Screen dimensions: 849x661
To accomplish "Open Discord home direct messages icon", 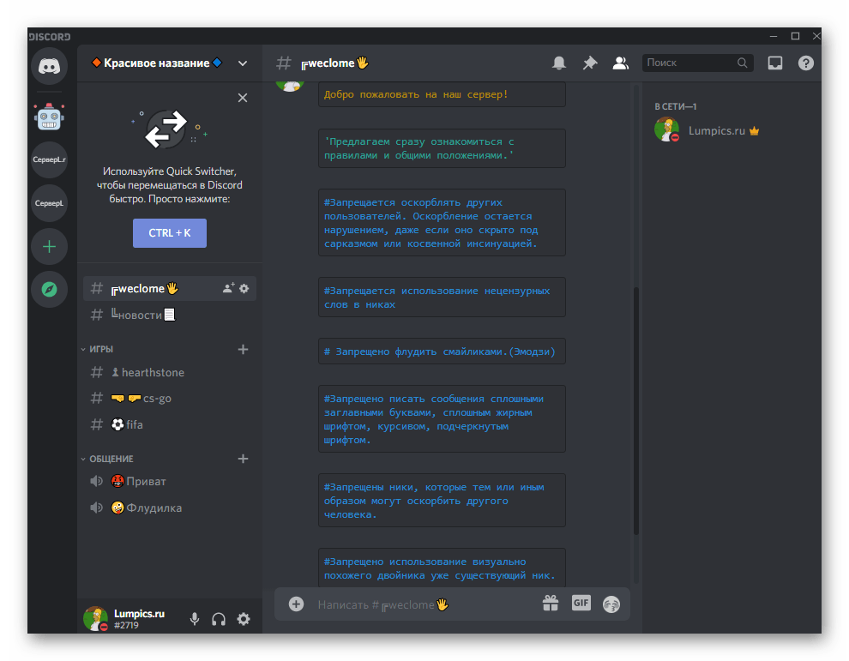I will click(x=49, y=67).
